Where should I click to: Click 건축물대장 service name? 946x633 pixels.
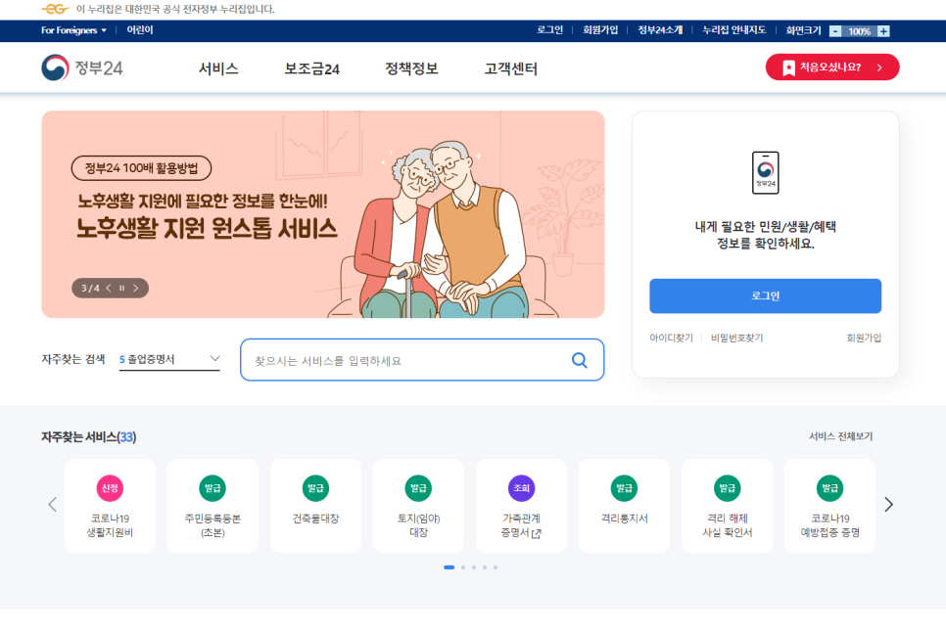click(x=315, y=519)
